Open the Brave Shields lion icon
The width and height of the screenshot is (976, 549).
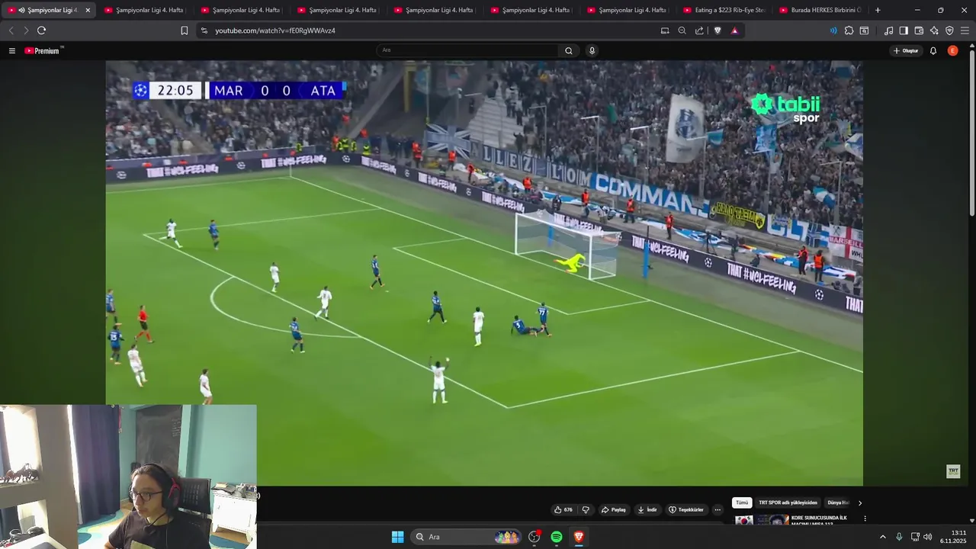coord(718,30)
